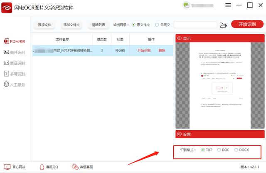Click the 官方网站 monitor icon
266x173 pixels.
(7, 167)
